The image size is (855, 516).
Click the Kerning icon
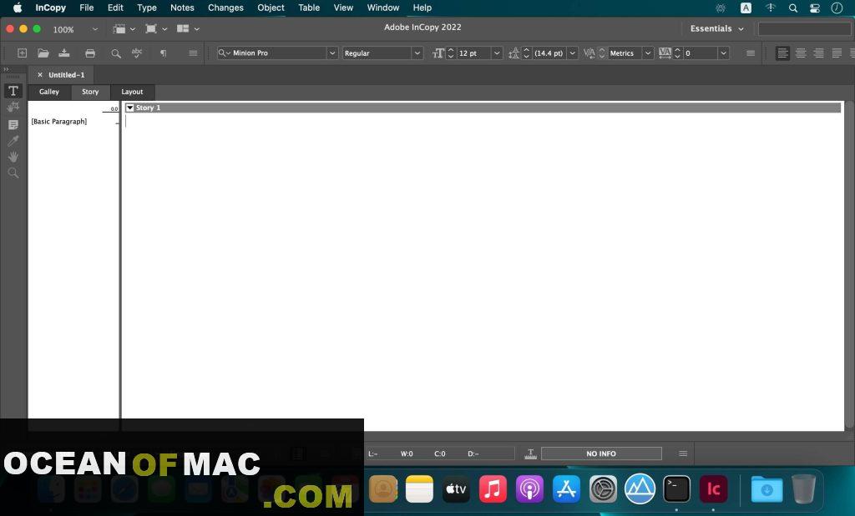pyautogui.click(x=589, y=53)
